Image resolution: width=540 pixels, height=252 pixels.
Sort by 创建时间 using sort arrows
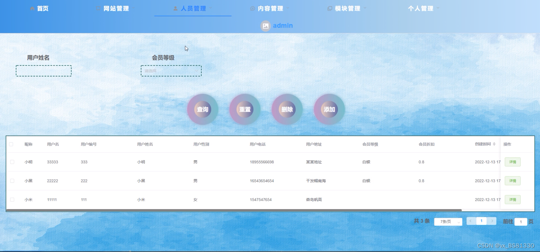494,144
